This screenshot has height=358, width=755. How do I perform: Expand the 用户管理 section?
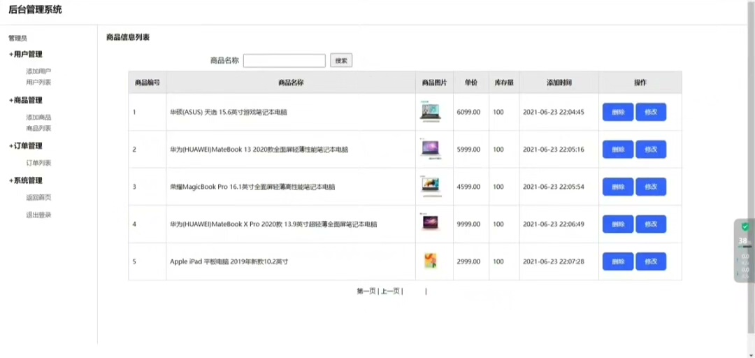tap(26, 55)
